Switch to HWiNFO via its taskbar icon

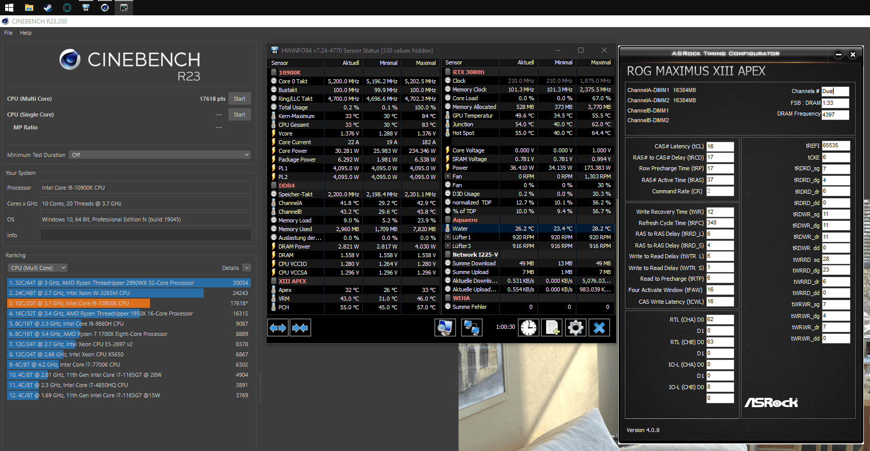click(86, 8)
